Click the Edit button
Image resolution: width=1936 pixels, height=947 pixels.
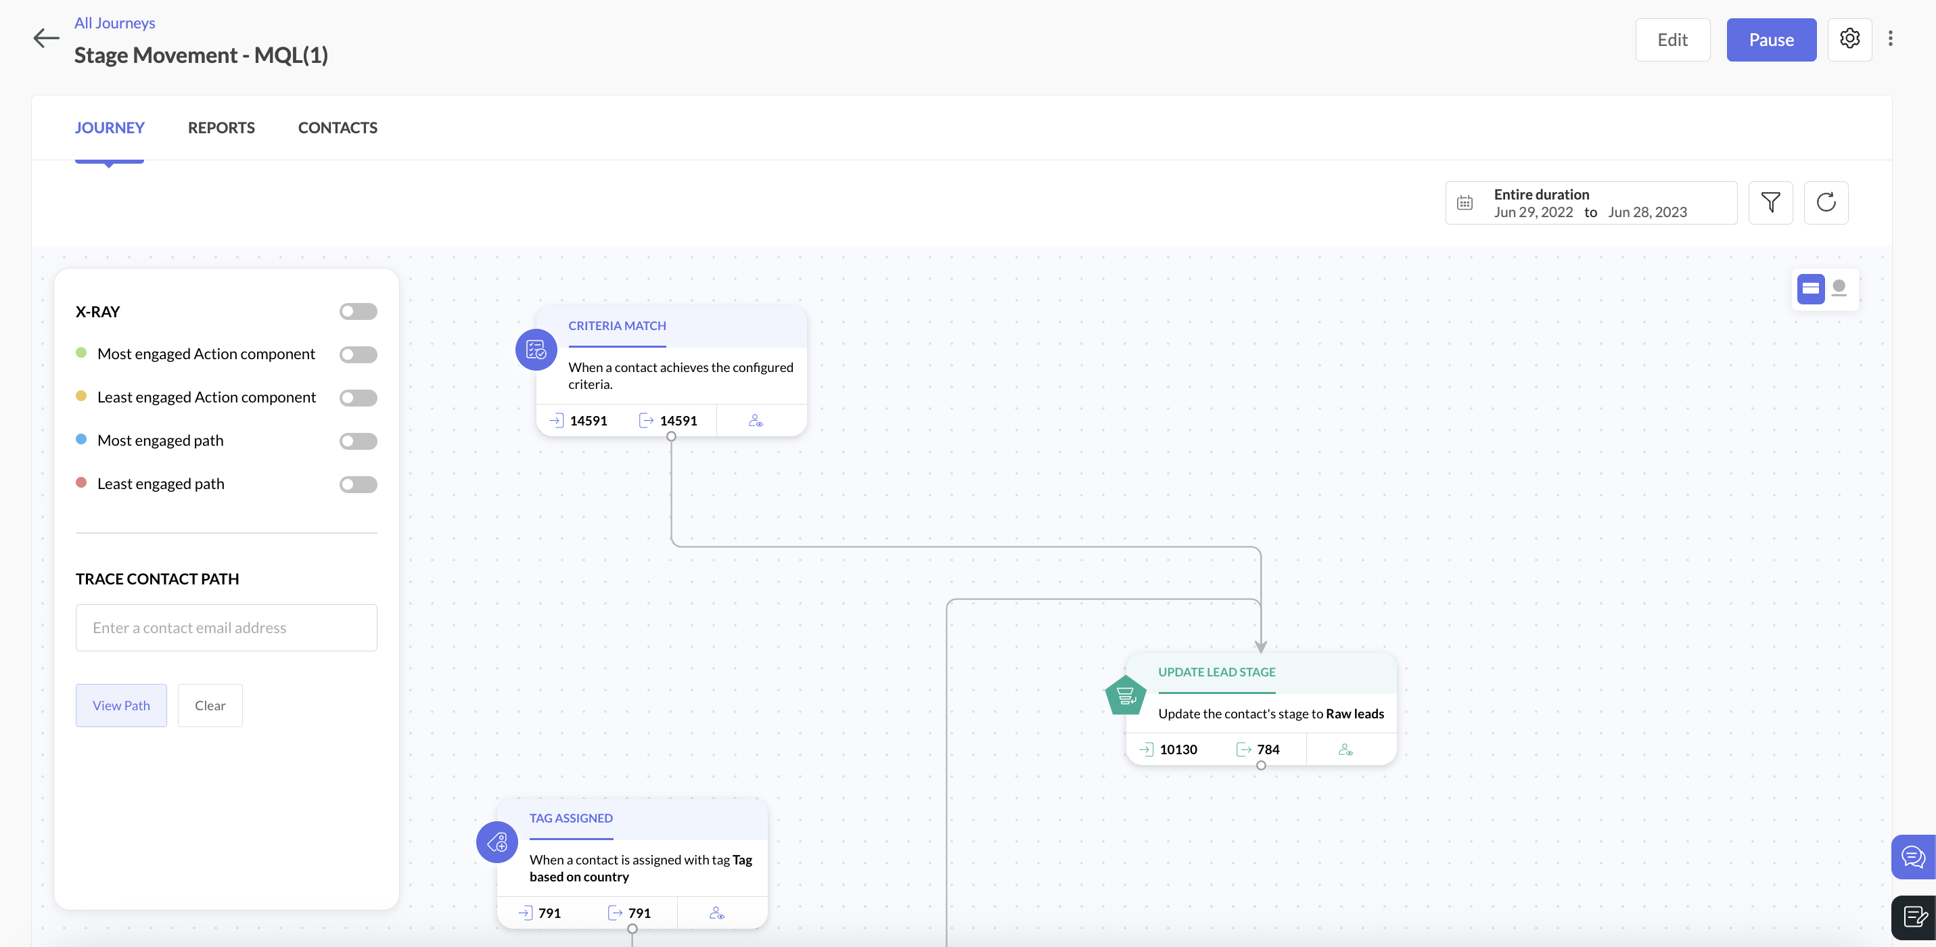1672,39
